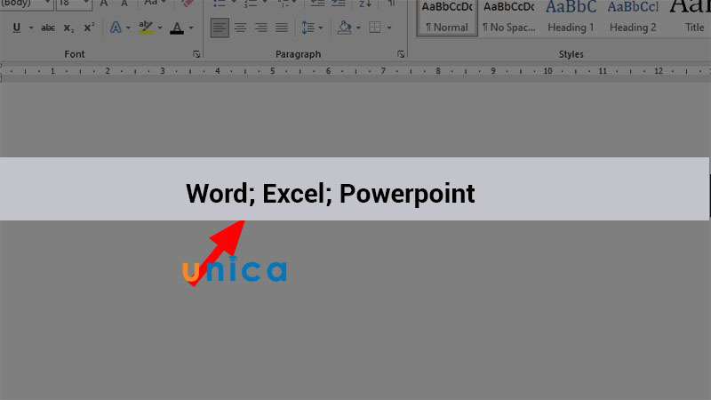The height and width of the screenshot is (400, 711).
Task: Open the font color dropdown arrow
Action: (191, 28)
